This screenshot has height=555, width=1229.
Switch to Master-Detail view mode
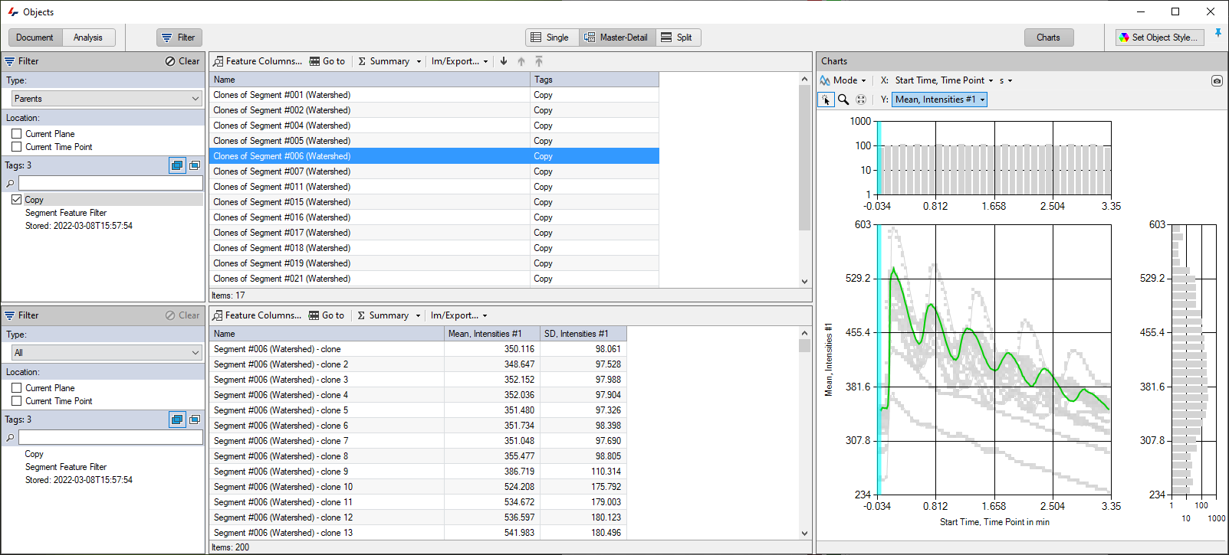coord(616,38)
